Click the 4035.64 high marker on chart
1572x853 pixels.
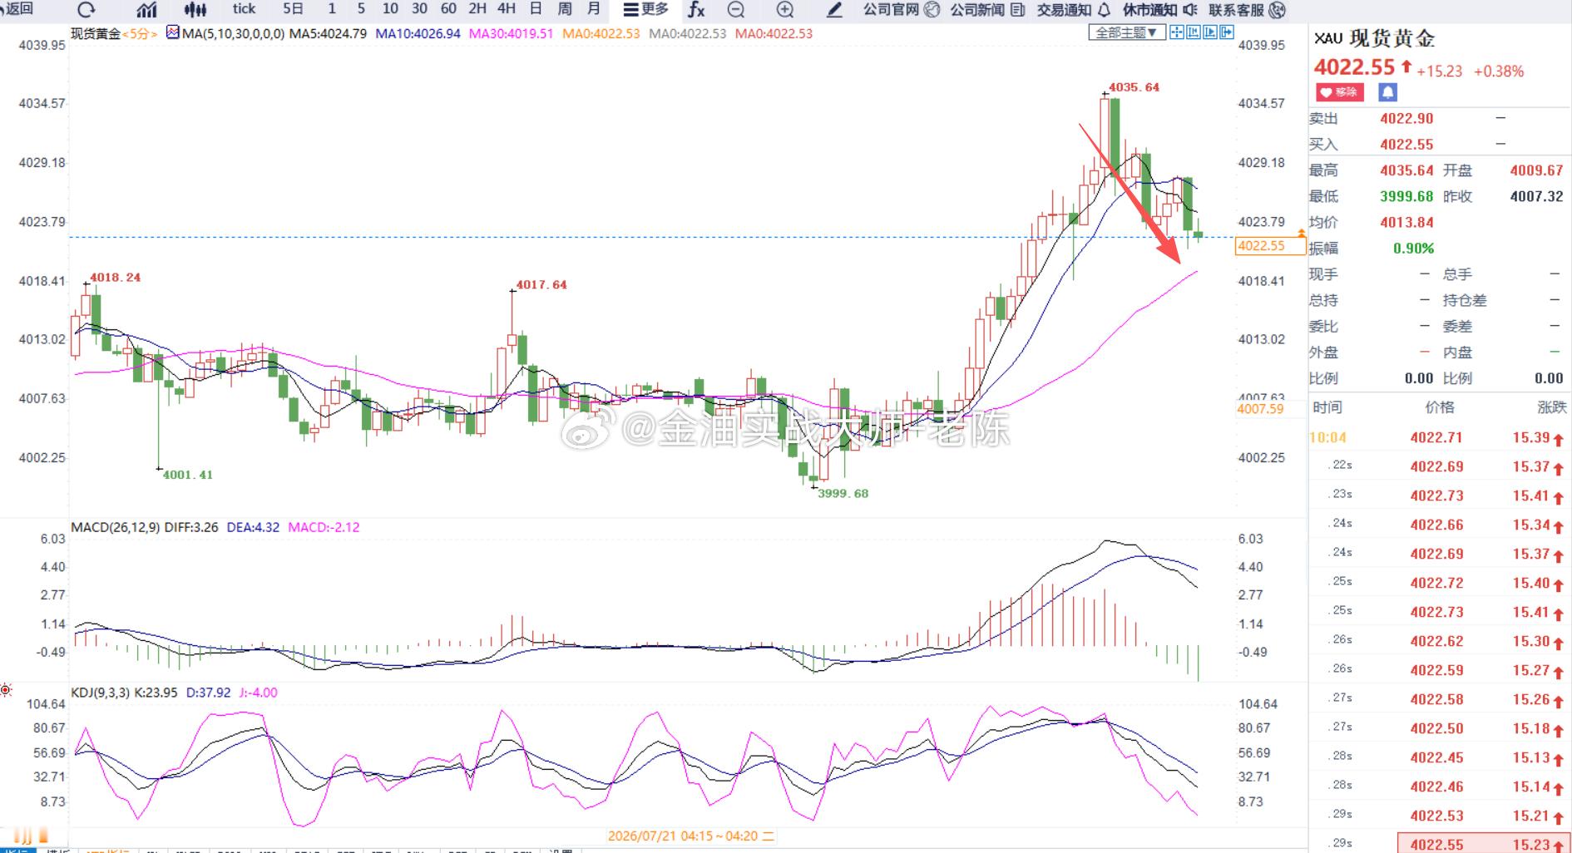click(1134, 87)
